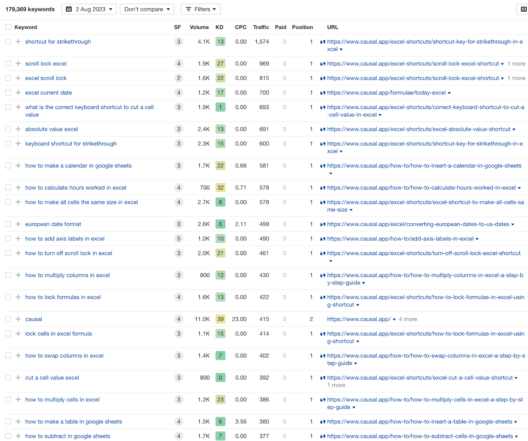Screen dimensions: 528x441
Task: Check the box for 'shortcut for strikethrough'
Action: [x=8, y=42]
